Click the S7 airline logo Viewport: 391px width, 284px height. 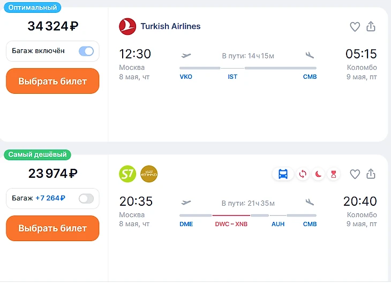tap(127, 174)
